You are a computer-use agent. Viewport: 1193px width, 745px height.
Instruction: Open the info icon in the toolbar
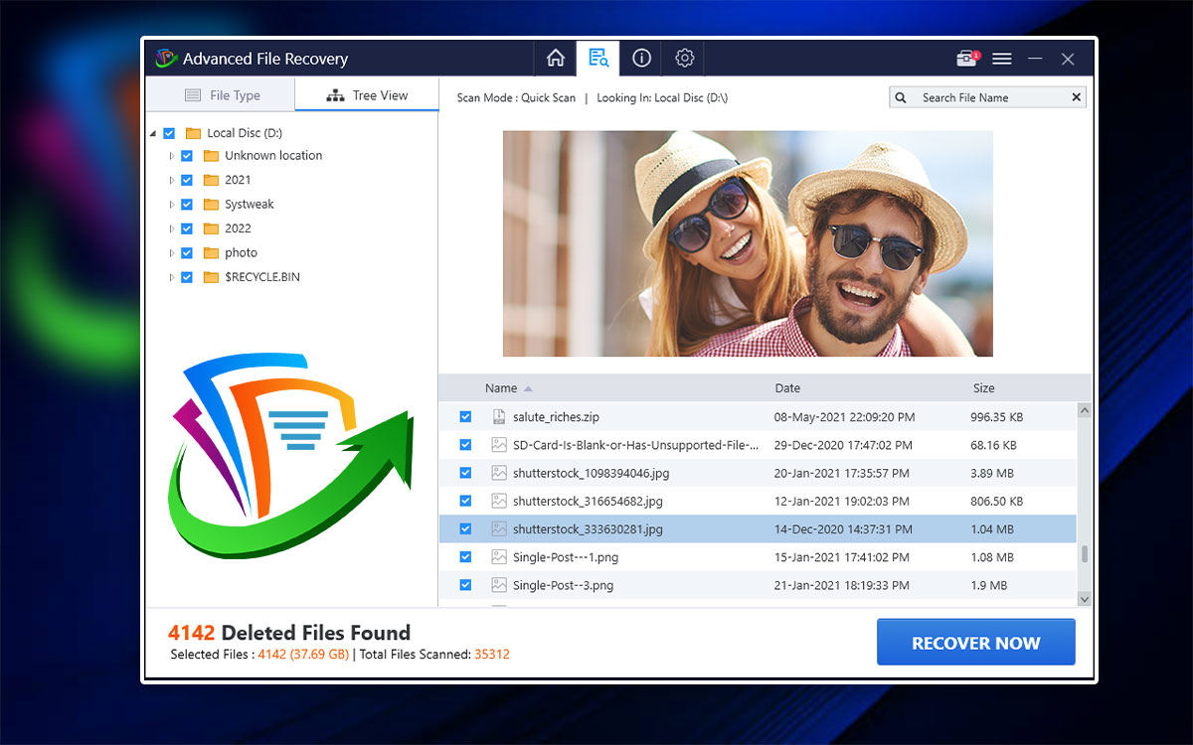pyautogui.click(x=641, y=58)
